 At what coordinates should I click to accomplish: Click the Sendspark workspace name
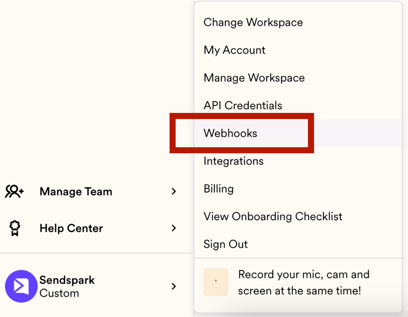(x=67, y=280)
